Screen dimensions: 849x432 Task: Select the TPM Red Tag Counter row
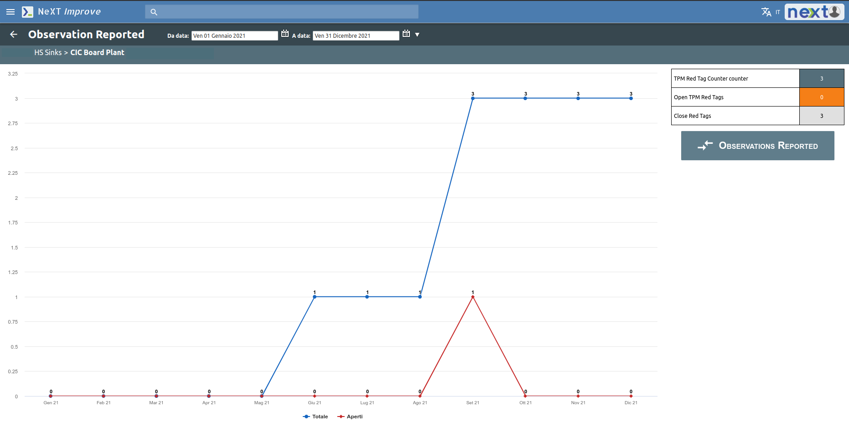(735, 78)
